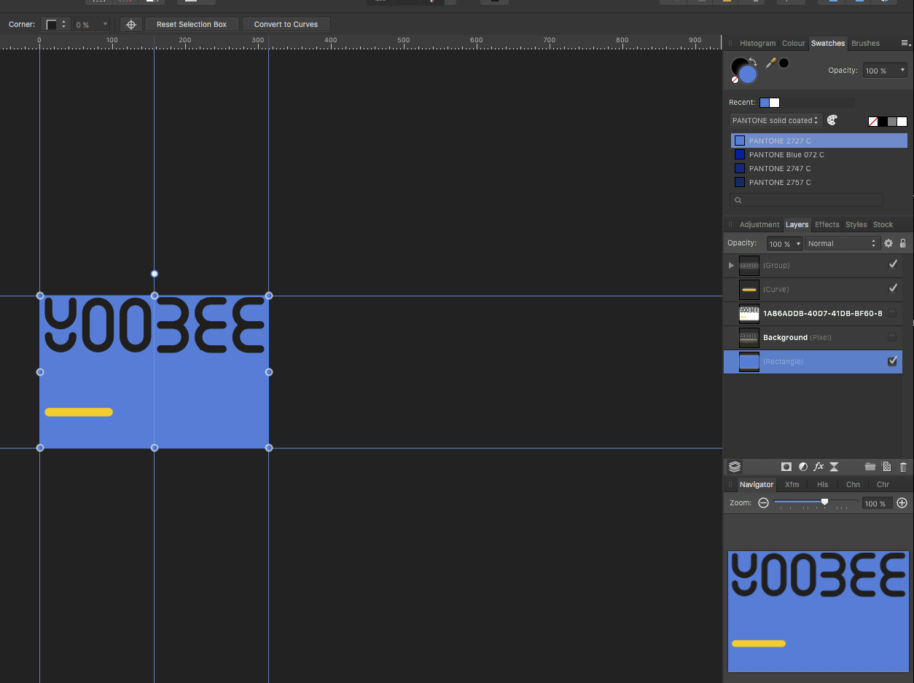Zoom out with the minus circle icon
914x683 pixels.
(763, 503)
